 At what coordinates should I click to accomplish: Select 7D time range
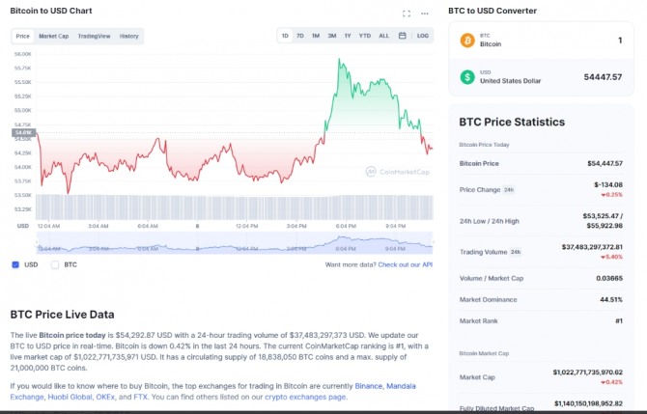coord(300,36)
